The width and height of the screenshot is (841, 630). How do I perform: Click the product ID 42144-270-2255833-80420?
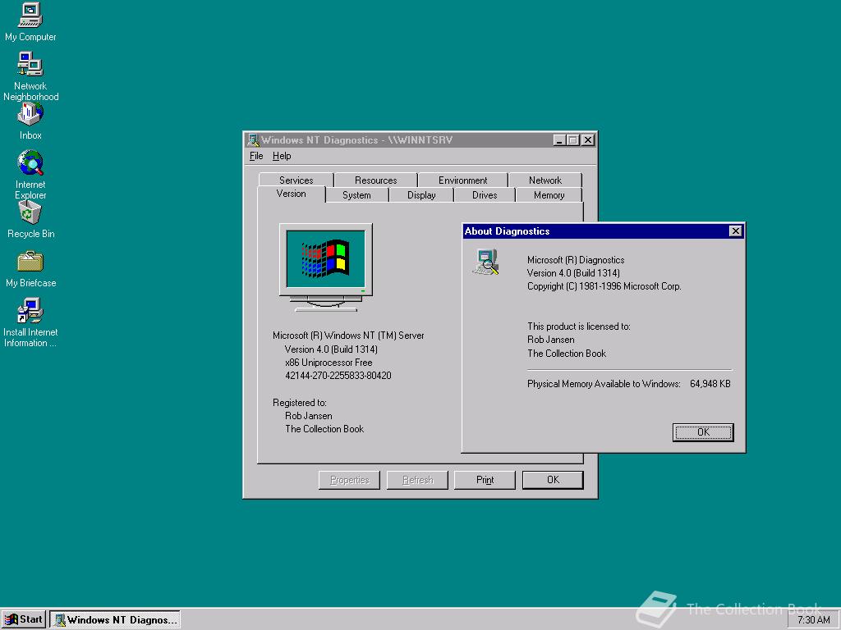(x=338, y=376)
